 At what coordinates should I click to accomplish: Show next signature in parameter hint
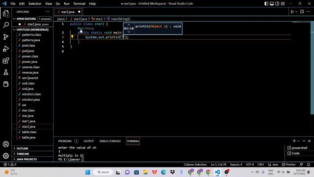[129, 32]
